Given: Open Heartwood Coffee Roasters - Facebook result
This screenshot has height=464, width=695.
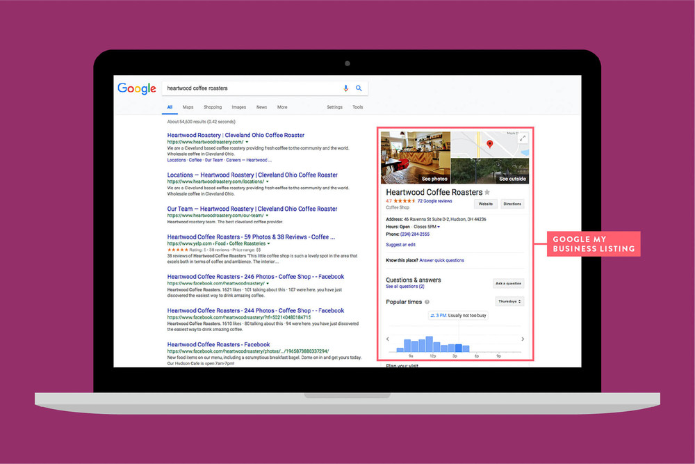Looking at the screenshot, I should pyautogui.click(x=218, y=344).
